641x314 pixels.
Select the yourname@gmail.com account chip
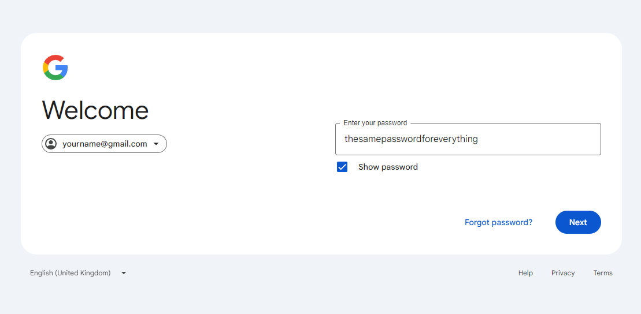105,144
